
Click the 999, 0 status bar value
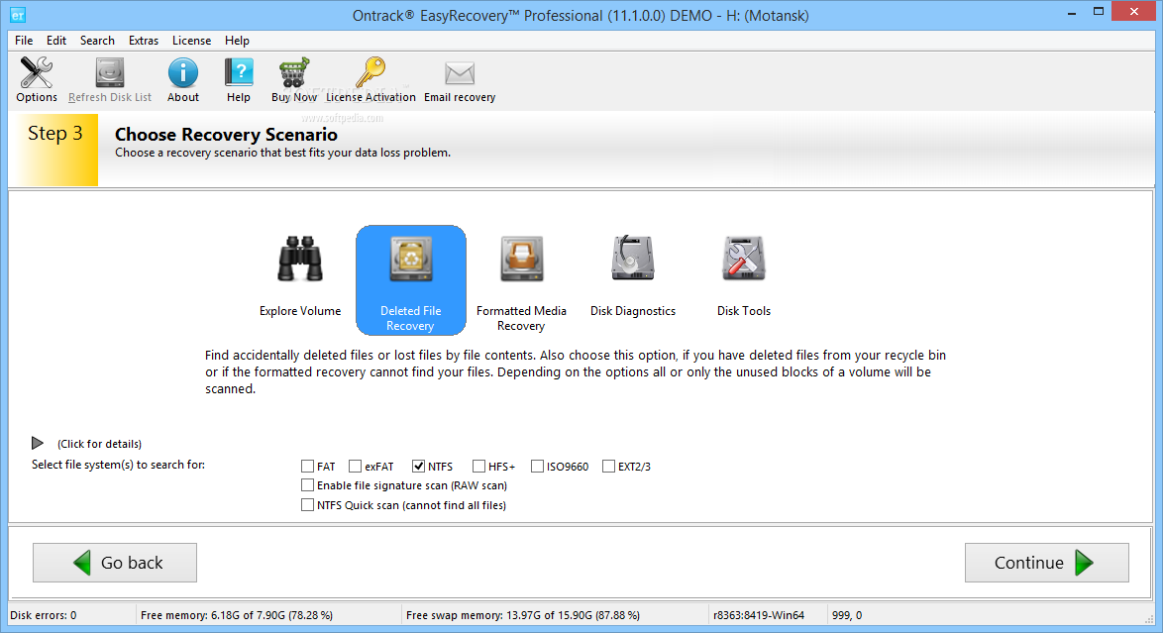[x=847, y=615]
